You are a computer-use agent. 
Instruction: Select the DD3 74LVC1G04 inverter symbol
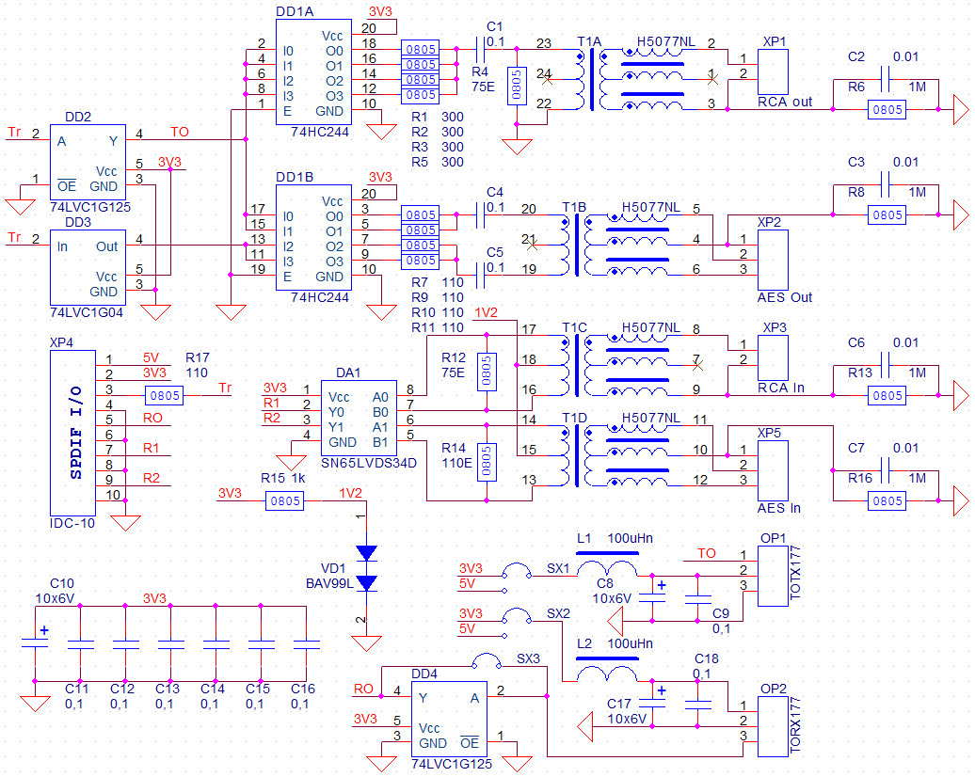[88, 267]
